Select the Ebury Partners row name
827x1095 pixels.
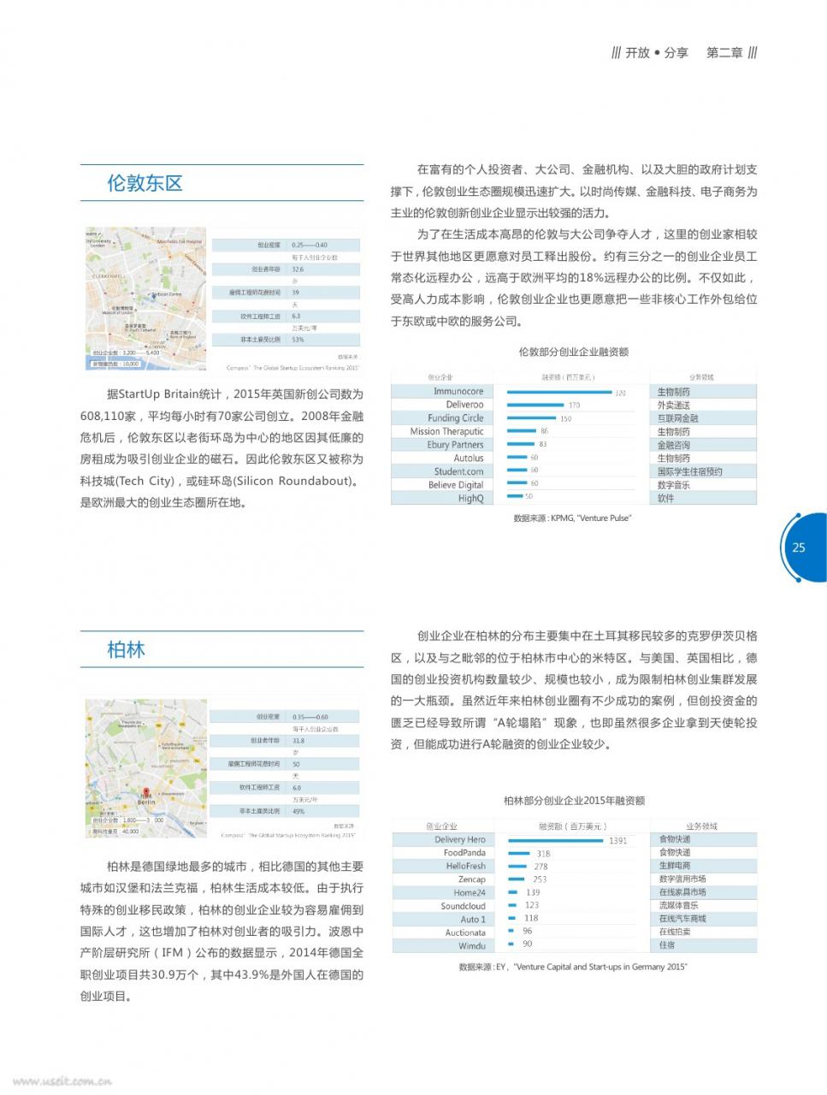pyautogui.click(x=455, y=445)
